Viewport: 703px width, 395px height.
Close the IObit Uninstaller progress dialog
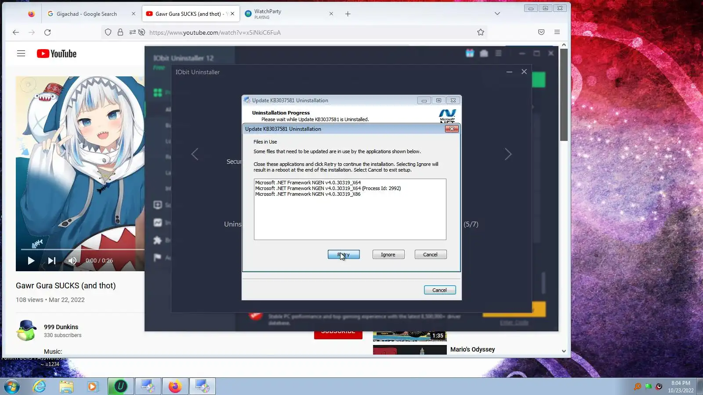[524, 72]
